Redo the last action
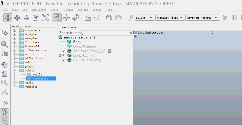 tap(118, 18)
